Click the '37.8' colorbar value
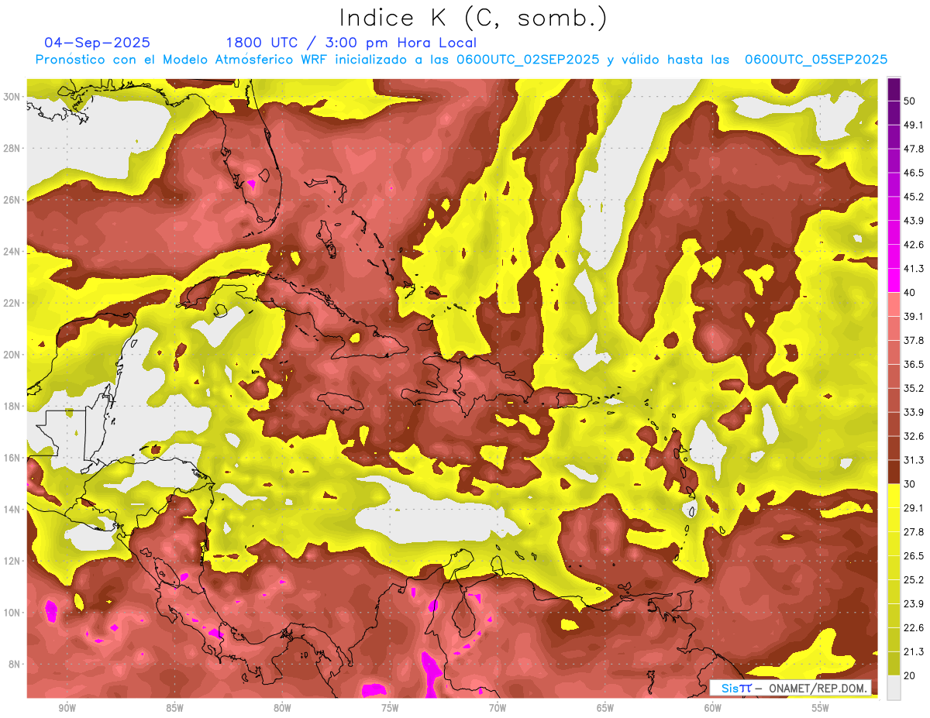Image resolution: width=930 pixels, height=718 pixels. [x=914, y=341]
